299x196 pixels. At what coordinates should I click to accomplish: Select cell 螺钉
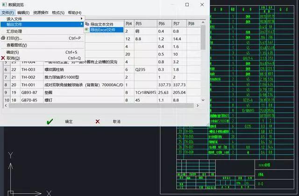pyautogui.click(x=84, y=100)
